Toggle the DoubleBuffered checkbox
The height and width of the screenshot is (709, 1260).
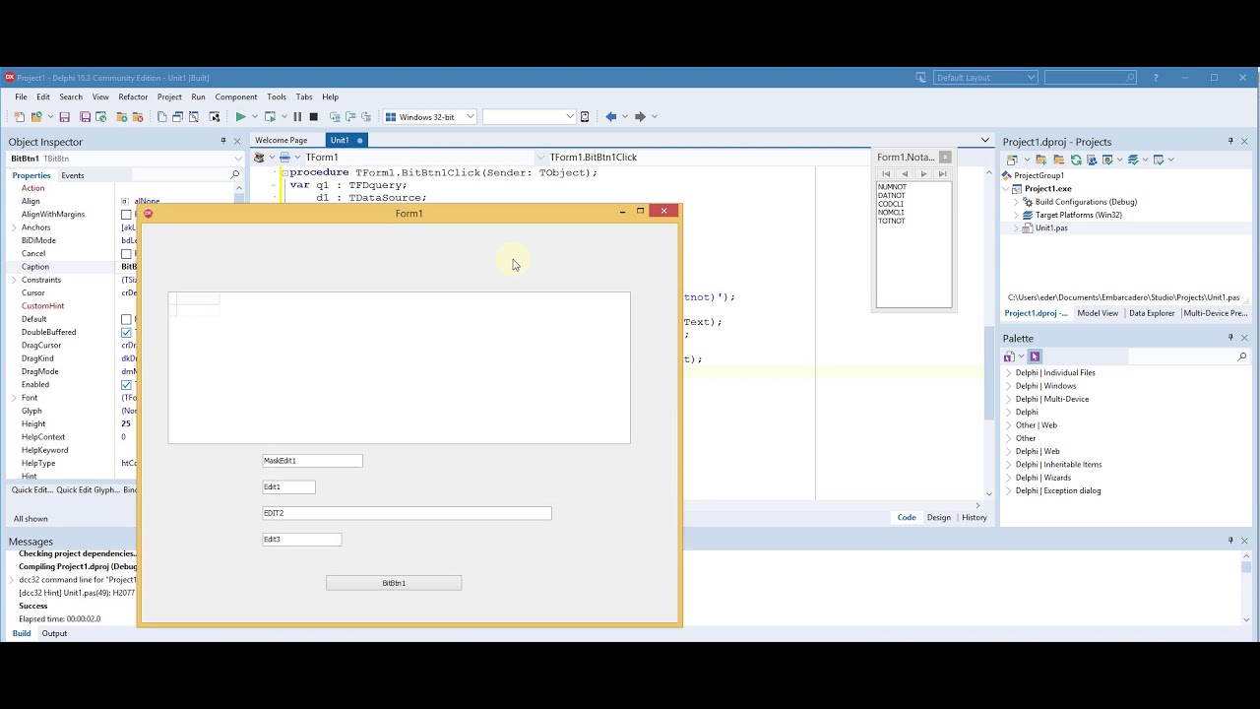click(x=126, y=332)
